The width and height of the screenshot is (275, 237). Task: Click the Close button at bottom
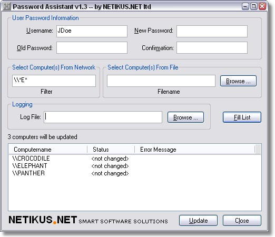click(x=242, y=221)
